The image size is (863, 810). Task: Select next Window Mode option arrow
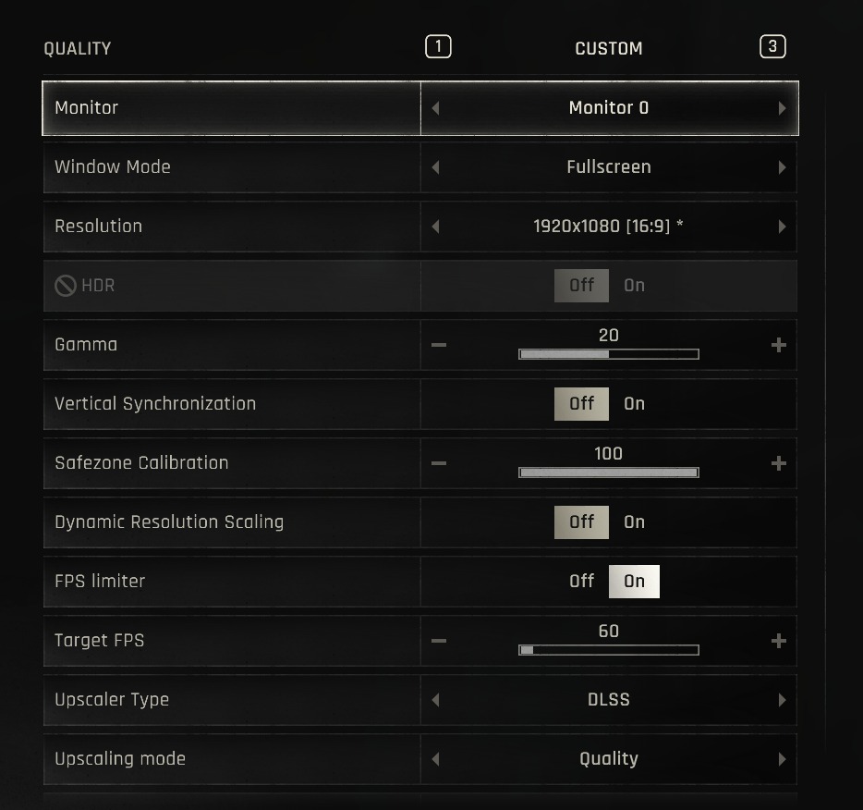782,167
